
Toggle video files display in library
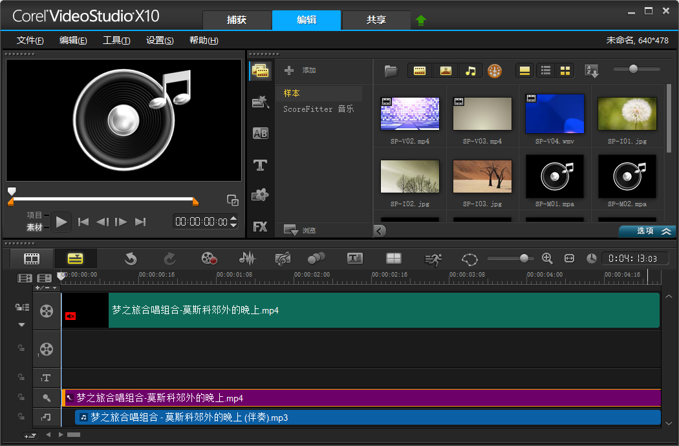point(420,71)
